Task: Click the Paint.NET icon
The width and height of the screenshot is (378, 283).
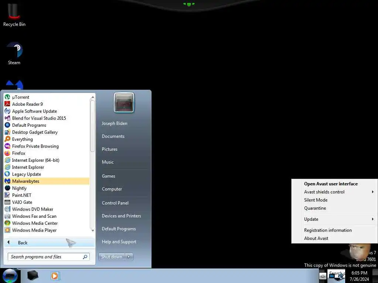Action: click(7, 195)
